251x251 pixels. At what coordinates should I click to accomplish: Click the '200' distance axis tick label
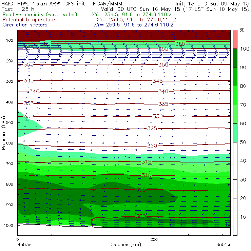click(154, 239)
